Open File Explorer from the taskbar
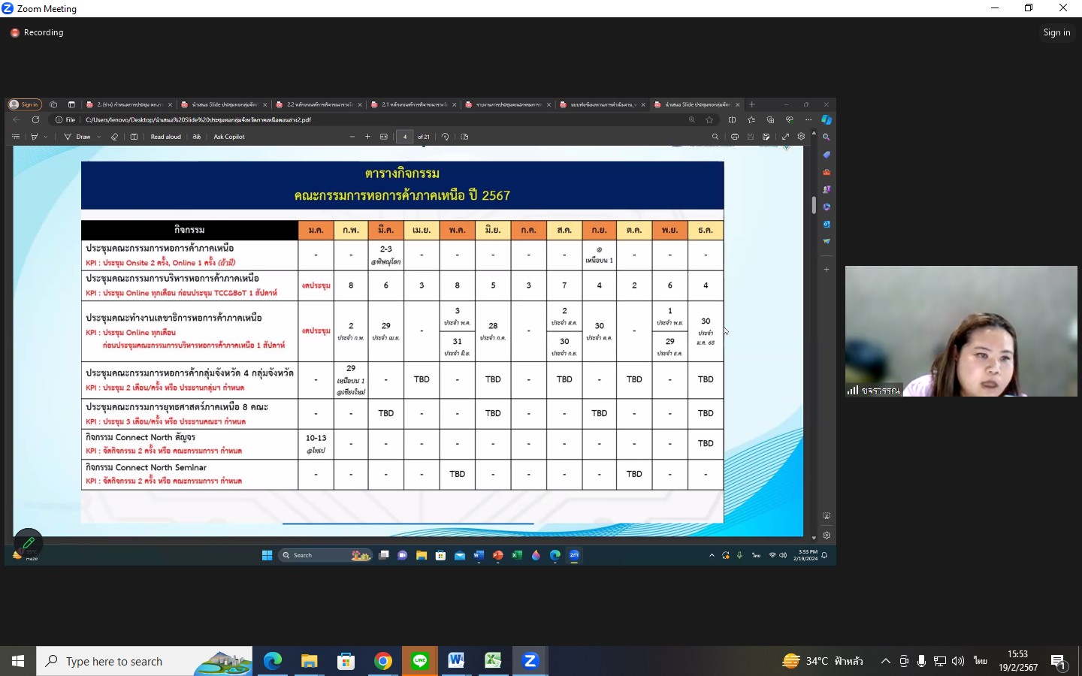Screen dimensions: 1082x676 [310, 661]
